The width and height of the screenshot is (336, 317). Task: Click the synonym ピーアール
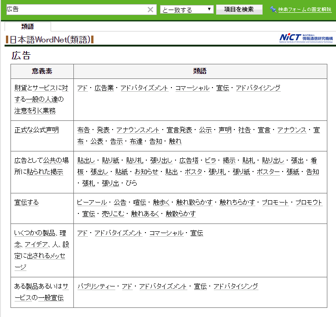pyautogui.click(x=92, y=203)
